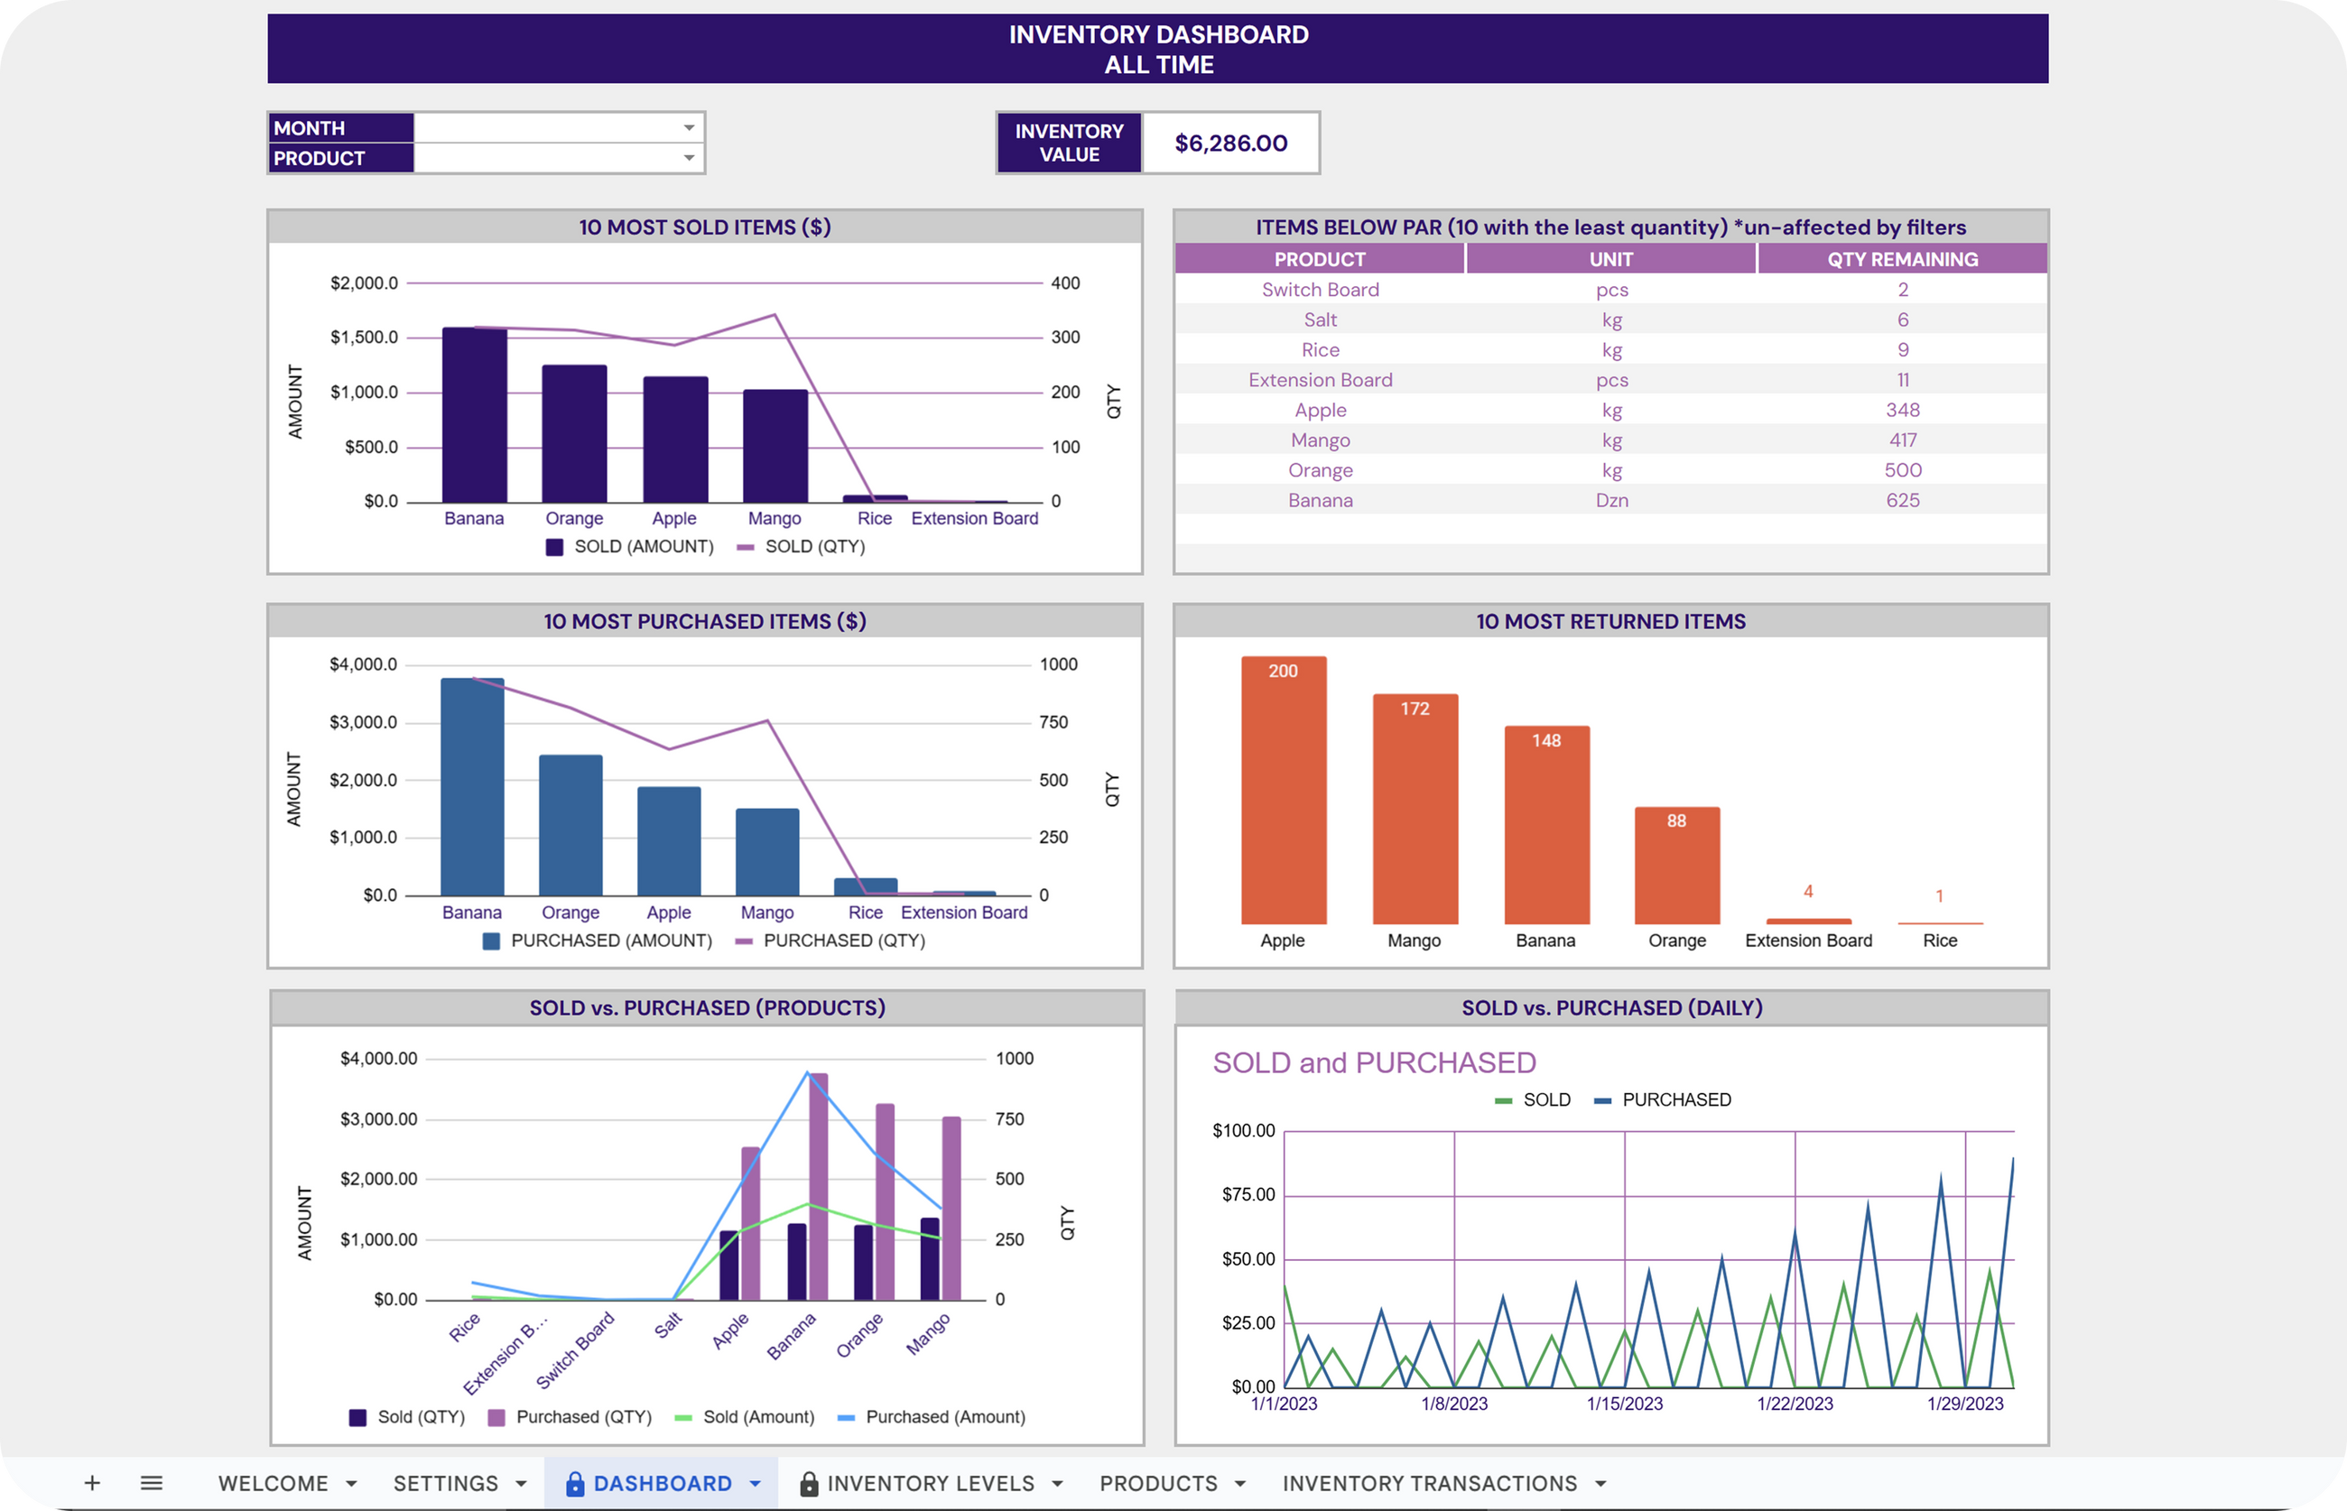Click the PURCHASED (AMOUNT) legend square
The height and width of the screenshot is (1511, 2347).
(x=492, y=941)
